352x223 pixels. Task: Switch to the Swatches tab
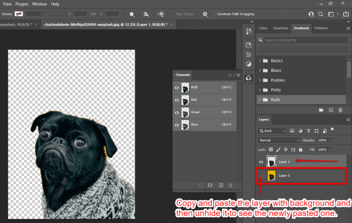click(x=280, y=28)
